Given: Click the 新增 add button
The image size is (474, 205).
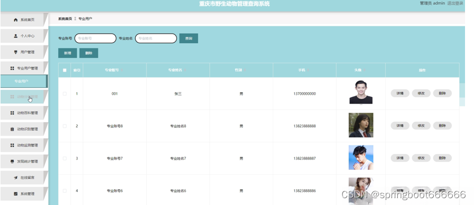Looking at the screenshot, I should tap(68, 53).
